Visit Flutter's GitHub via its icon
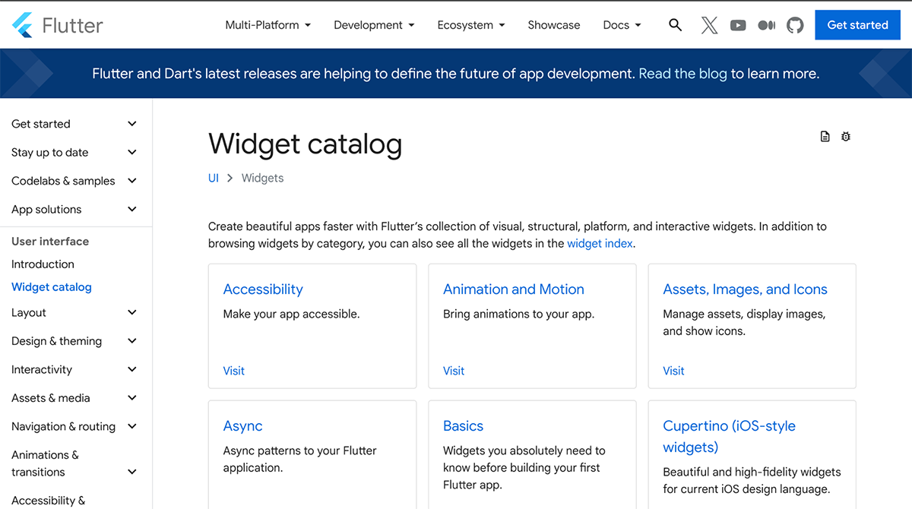The height and width of the screenshot is (509, 912). click(x=795, y=24)
